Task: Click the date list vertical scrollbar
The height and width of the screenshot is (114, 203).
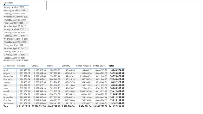Action: (x=47, y=6)
